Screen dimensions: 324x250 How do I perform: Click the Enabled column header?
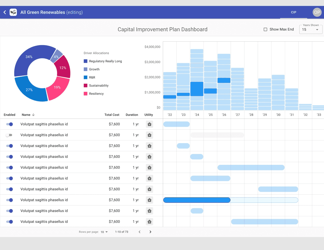(10, 115)
